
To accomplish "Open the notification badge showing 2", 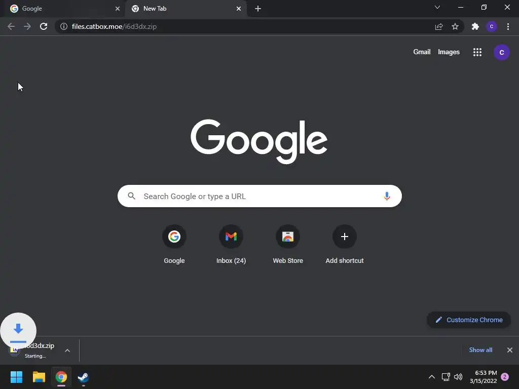I will pos(505,377).
